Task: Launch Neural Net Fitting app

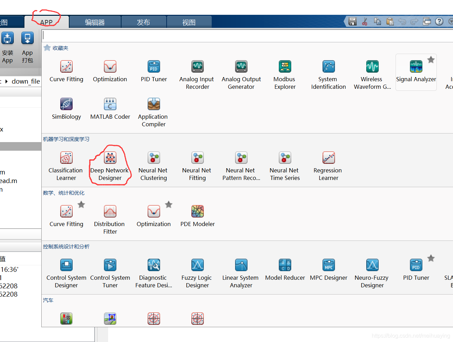Action: pos(197,166)
